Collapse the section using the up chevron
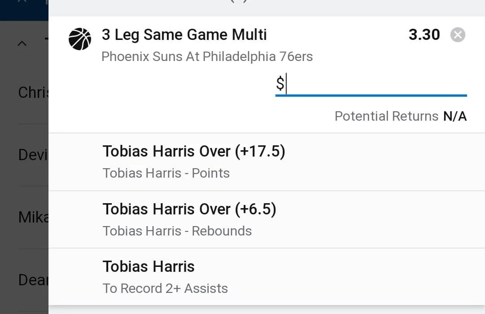485x314 pixels. pos(22,44)
